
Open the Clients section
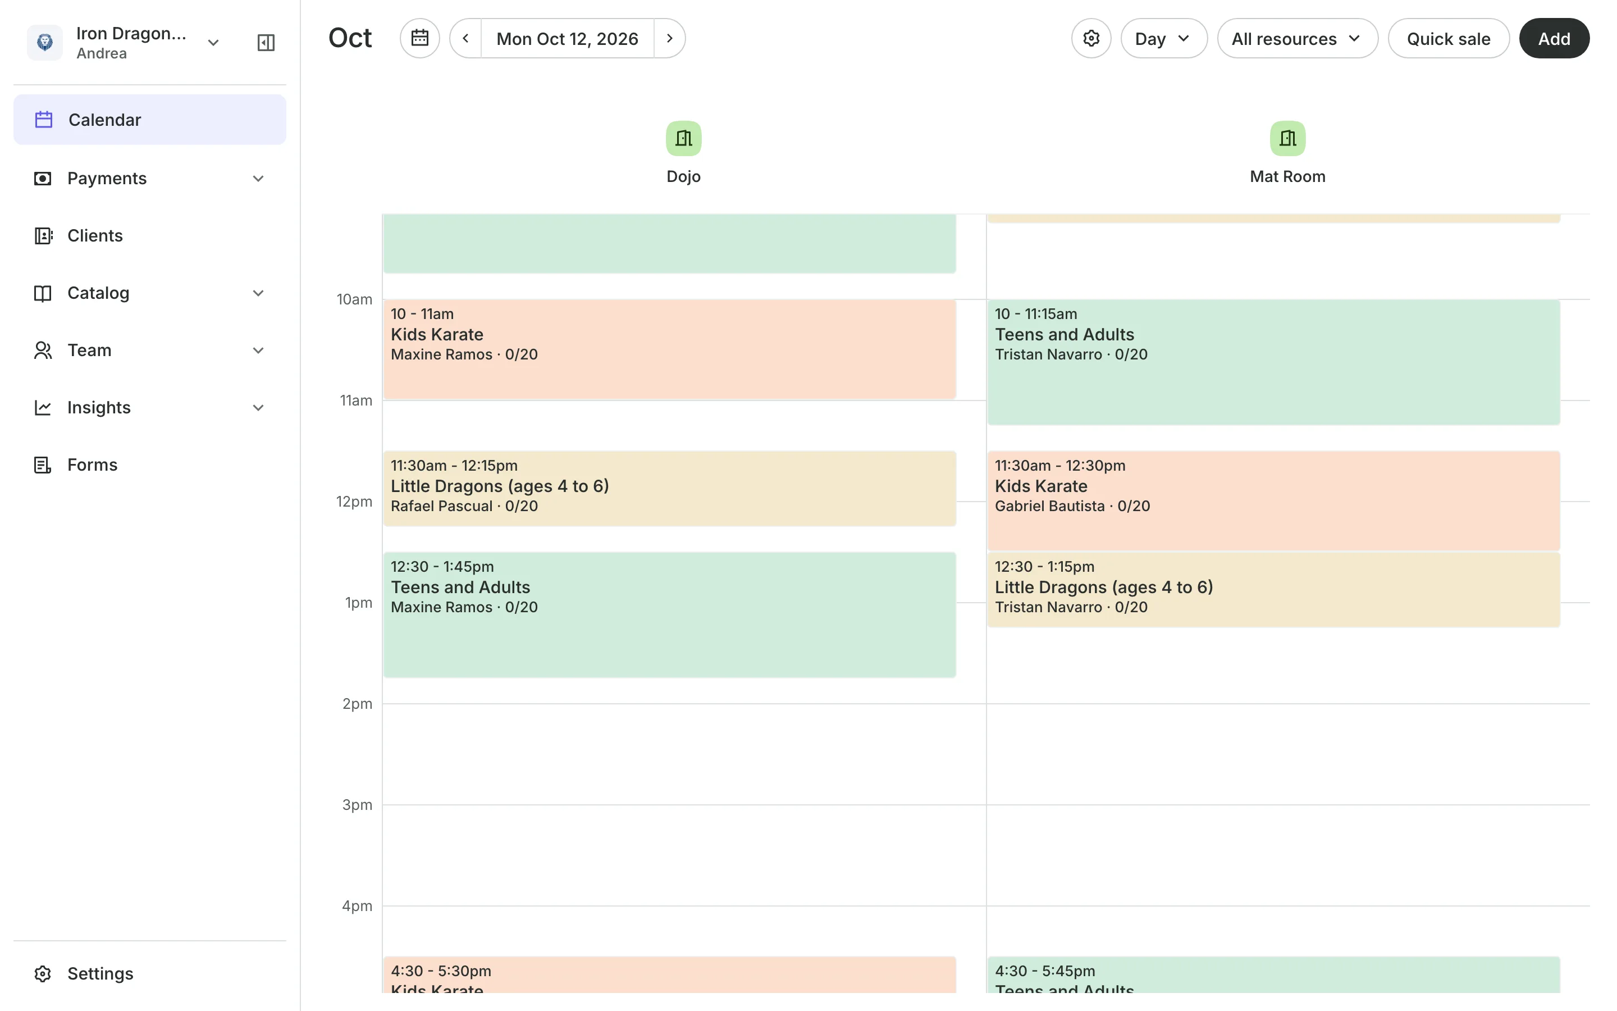coord(150,236)
